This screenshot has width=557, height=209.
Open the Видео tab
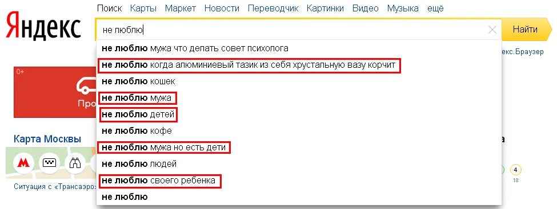click(366, 8)
